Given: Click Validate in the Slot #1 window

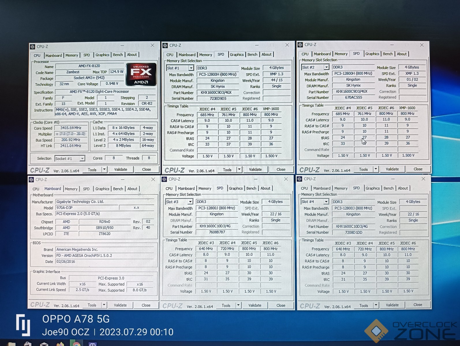Looking at the screenshot, I should pyautogui.click(x=255, y=170).
